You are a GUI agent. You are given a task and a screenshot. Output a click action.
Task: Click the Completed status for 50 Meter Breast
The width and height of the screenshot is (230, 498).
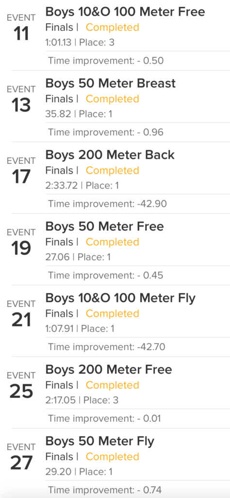click(x=113, y=99)
